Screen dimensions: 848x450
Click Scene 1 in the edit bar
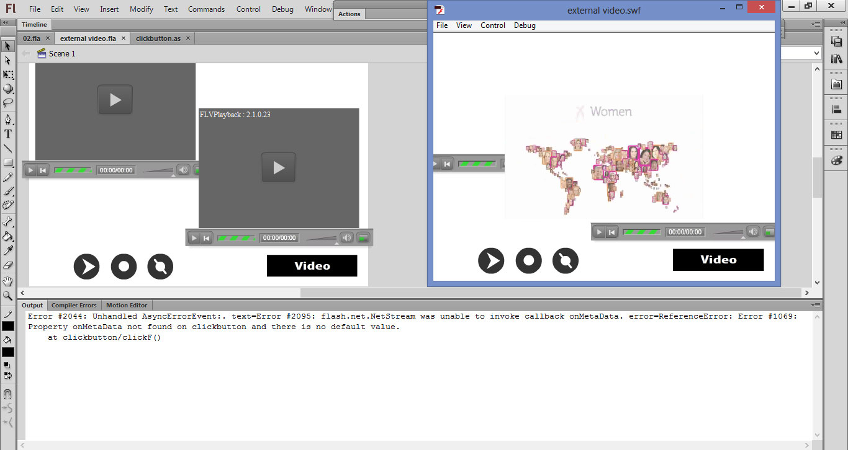(x=62, y=54)
